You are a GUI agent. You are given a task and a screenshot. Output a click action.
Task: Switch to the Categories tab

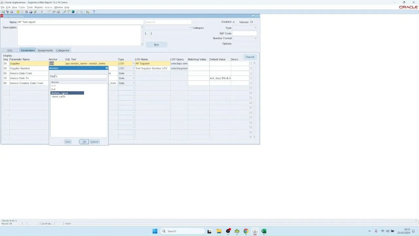(x=63, y=50)
